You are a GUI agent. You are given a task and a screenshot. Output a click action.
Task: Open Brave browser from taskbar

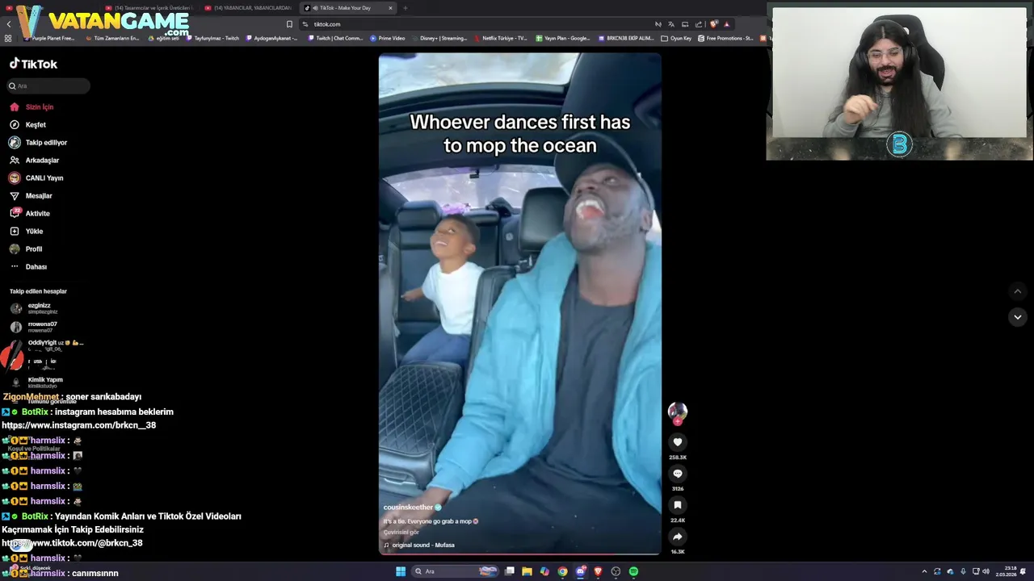(x=599, y=571)
